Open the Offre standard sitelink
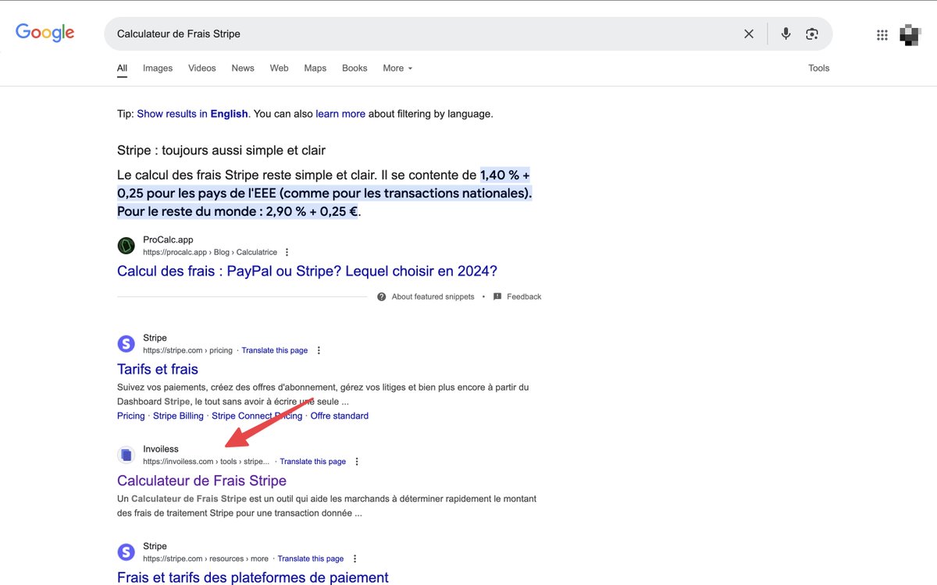 (x=340, y=416)
